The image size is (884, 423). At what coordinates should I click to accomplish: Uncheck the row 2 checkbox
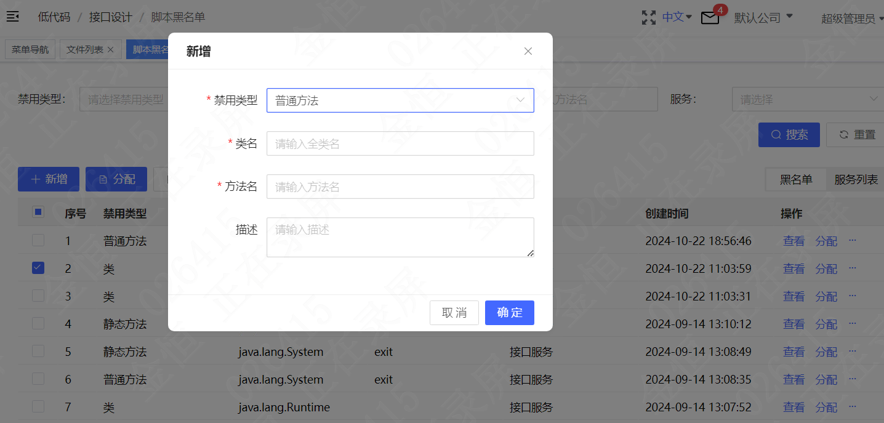coord(38,268)
